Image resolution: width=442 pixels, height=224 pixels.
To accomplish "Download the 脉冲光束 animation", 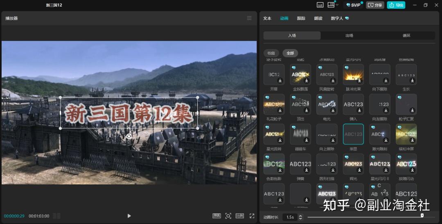I will [359, 81].
